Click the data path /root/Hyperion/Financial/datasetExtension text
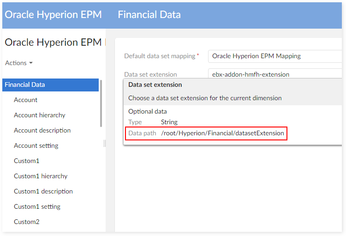The image size is (346, 236). 222,134
